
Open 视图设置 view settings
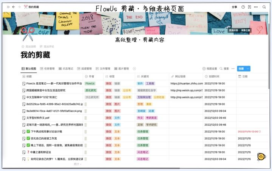(210, 68)
